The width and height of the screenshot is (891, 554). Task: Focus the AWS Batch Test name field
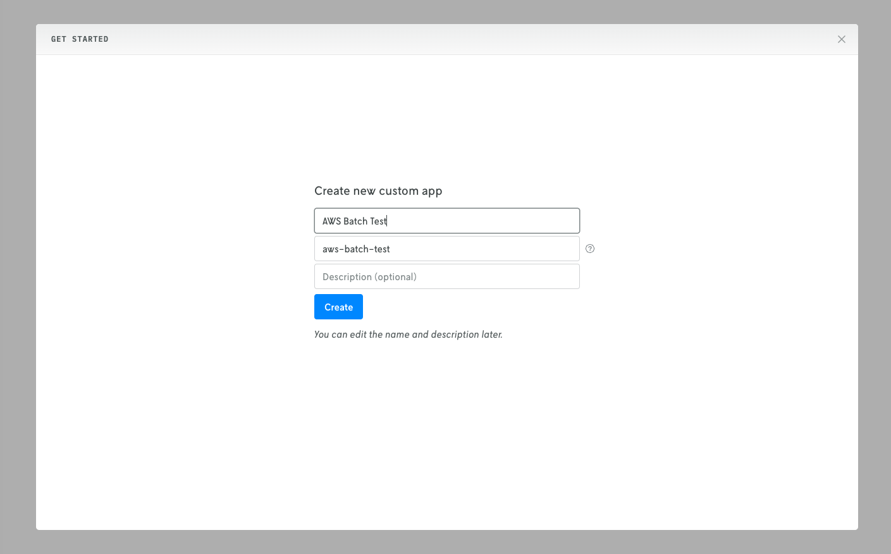pyautogui.click(x=446, y=220)
